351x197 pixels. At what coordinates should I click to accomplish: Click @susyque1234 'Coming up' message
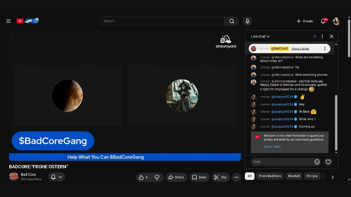point(307,127)
